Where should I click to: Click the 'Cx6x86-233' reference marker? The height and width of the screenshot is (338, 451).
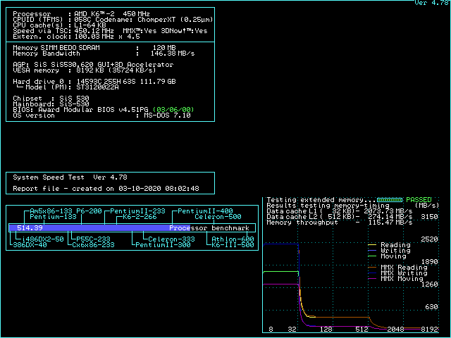93,245
